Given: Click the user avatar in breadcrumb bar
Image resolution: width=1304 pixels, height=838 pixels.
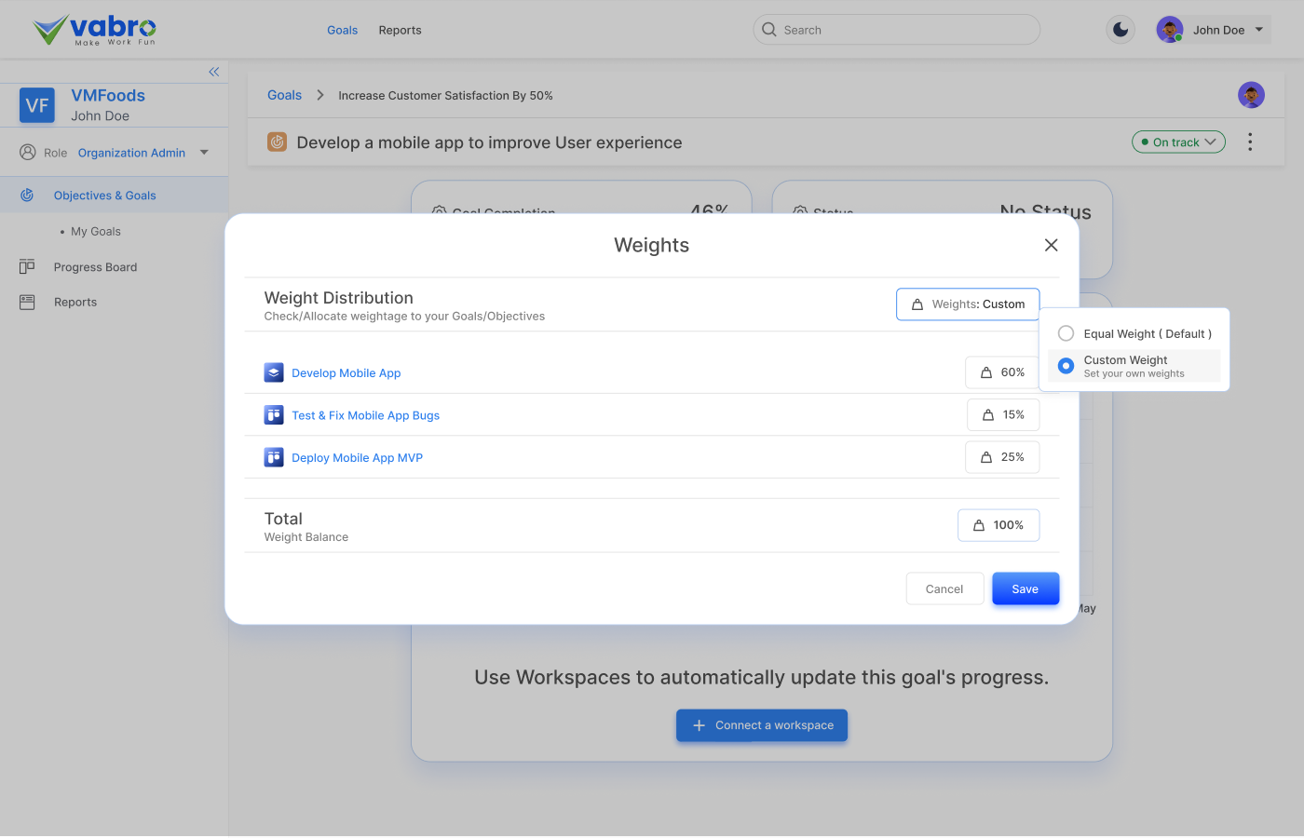Looking at the screenshot, I should coord(1251,95).
